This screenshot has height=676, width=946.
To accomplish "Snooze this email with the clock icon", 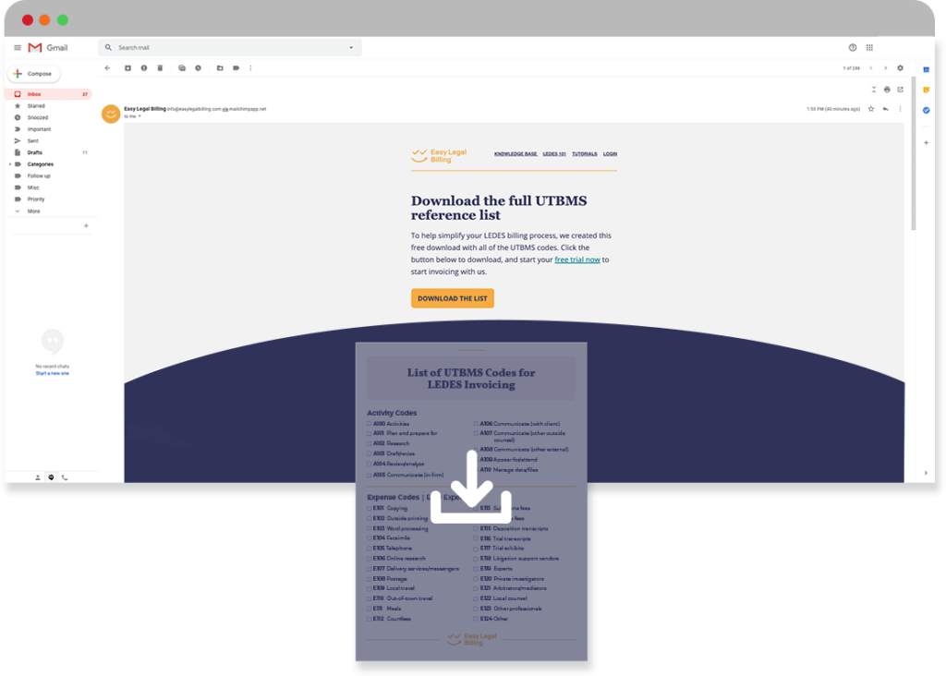I will tap(198, 68).
